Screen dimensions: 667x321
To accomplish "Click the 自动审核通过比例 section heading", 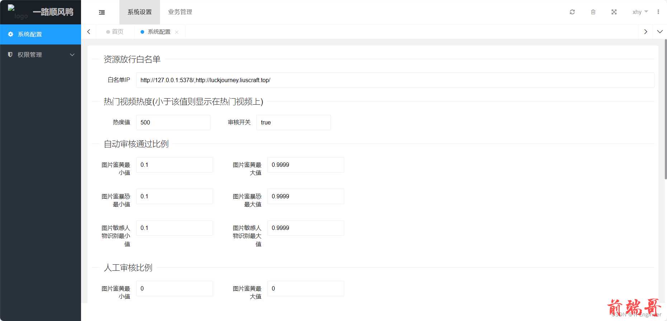I will [136, 144].
